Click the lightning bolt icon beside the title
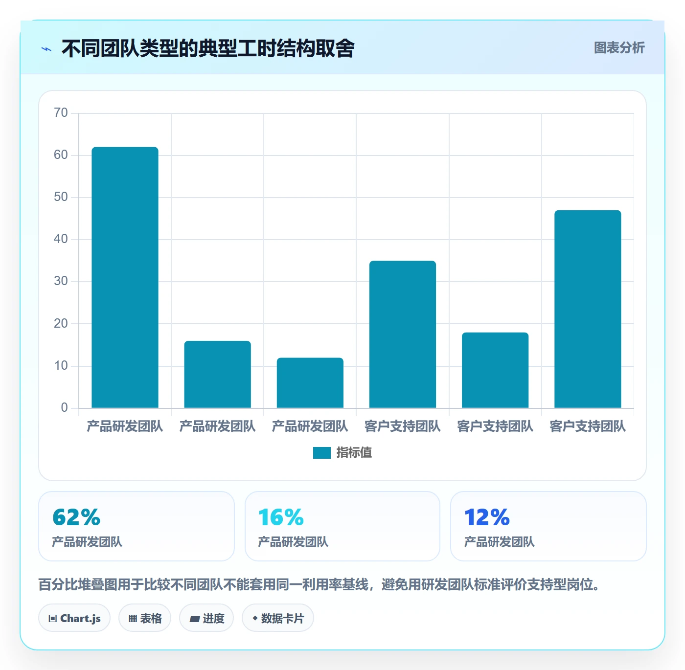 [x=46, y=49]
